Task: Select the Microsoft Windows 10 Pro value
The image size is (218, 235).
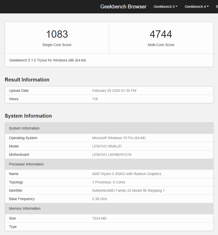Action: point(119,138)
